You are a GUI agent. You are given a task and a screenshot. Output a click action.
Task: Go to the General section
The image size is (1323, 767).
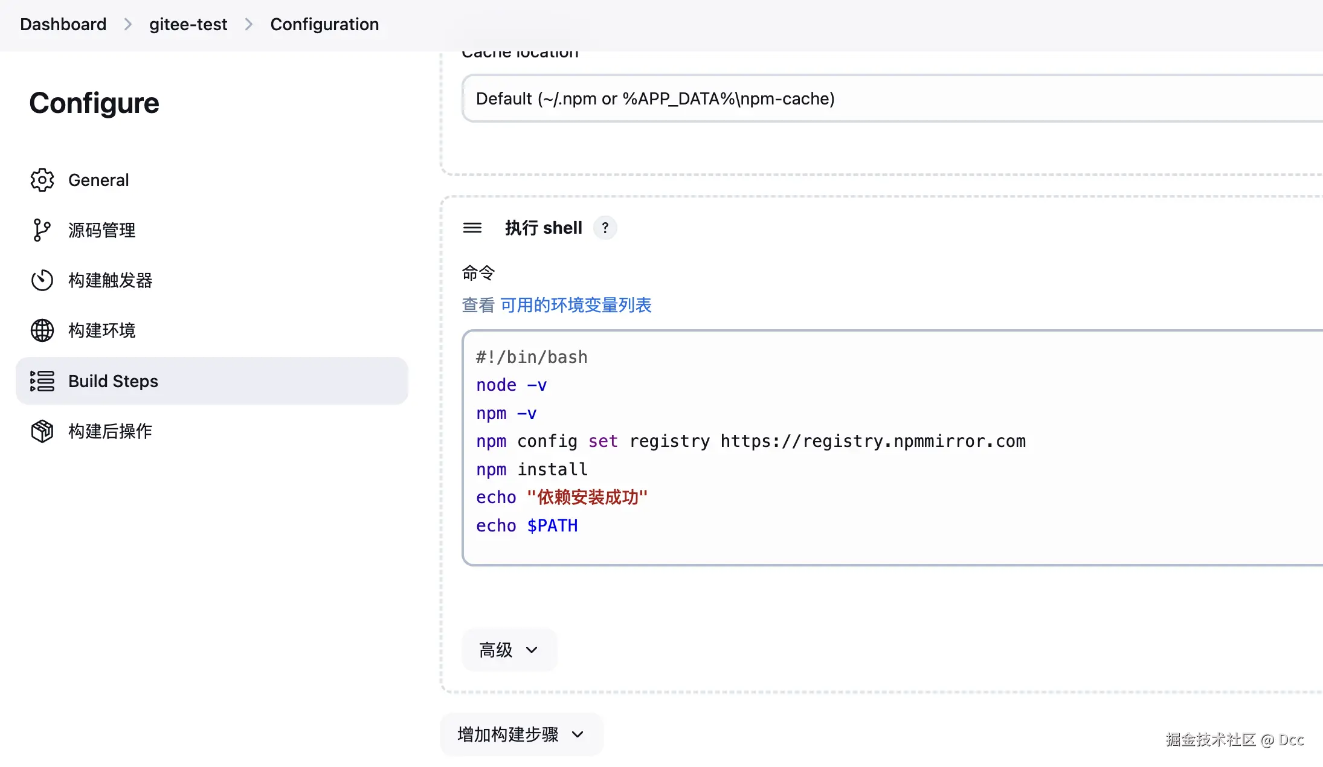pyautogui.click(x=98, y=180)
